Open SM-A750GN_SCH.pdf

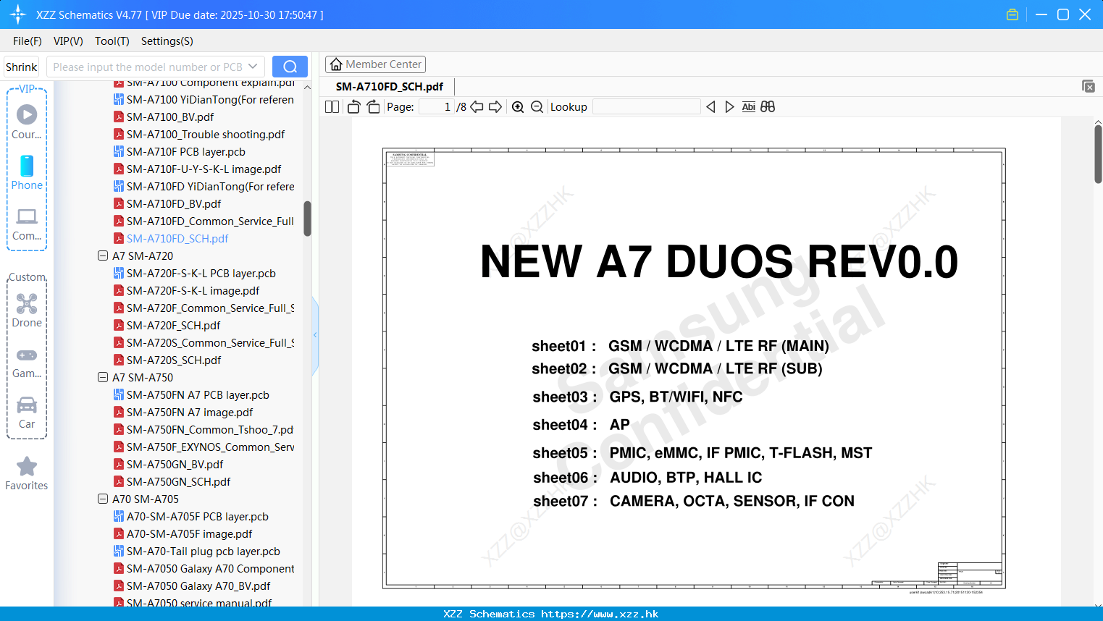[x=179, y=481]
